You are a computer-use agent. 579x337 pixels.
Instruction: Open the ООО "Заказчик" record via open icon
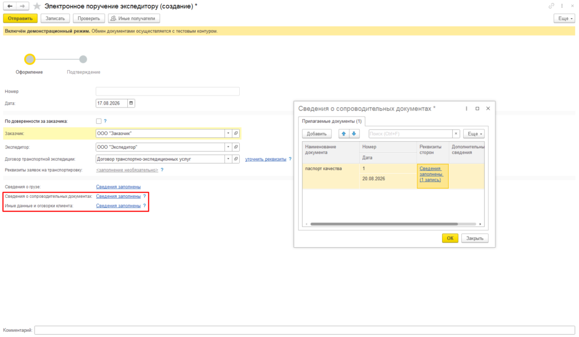(236, 133)
